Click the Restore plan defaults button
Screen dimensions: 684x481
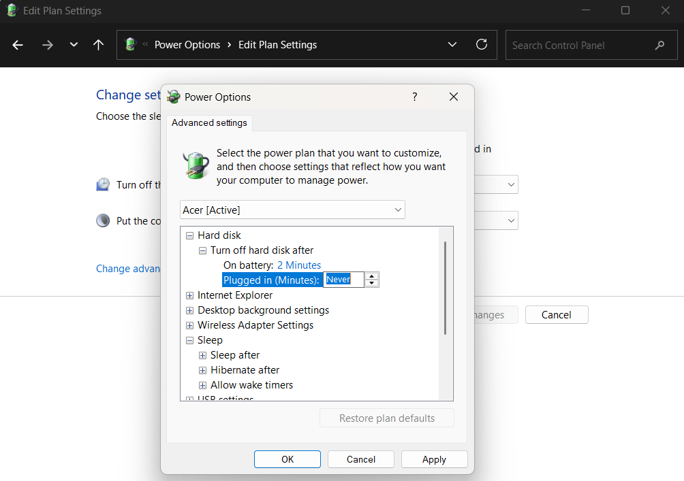pos(386,417)
